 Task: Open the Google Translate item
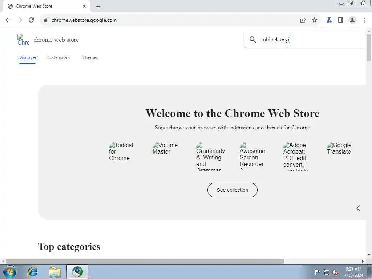click(x=339, y=148)
